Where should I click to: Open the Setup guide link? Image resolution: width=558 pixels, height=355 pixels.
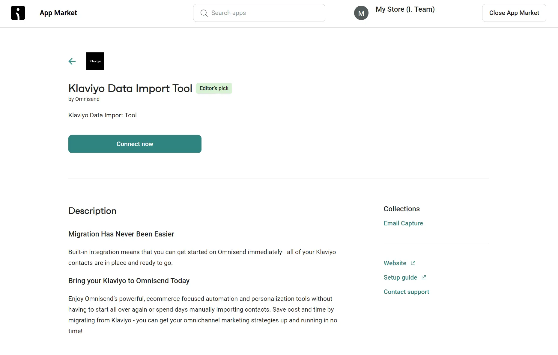[x=400, y=277]
